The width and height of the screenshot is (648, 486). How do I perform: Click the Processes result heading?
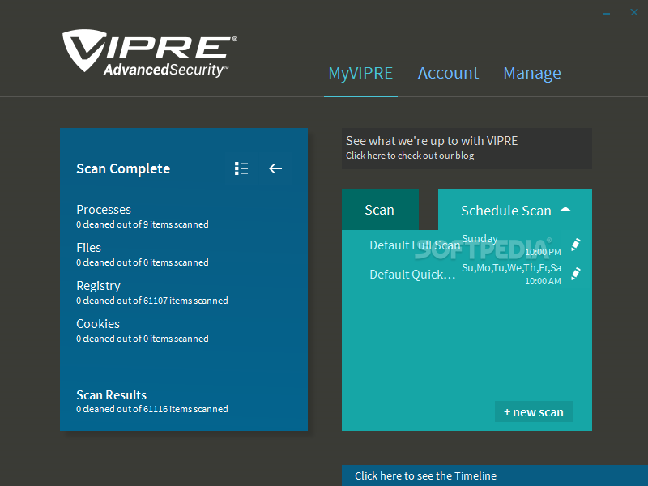tap(104, 210)
